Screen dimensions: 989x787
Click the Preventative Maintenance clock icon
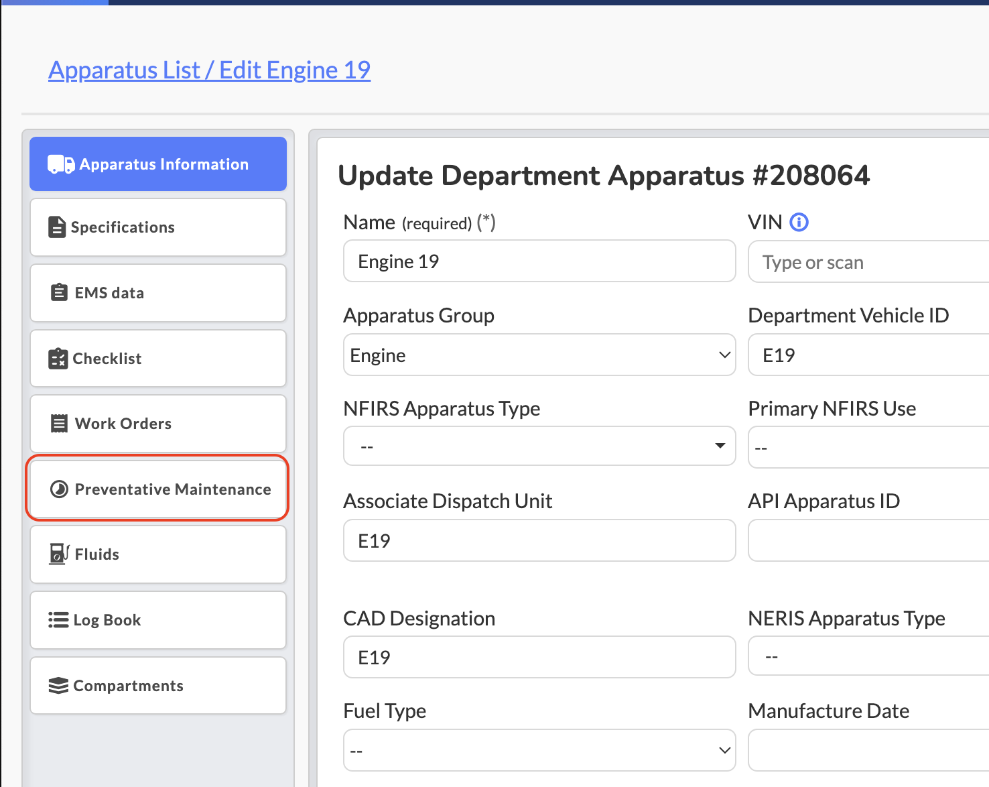[x=60, y=489]
